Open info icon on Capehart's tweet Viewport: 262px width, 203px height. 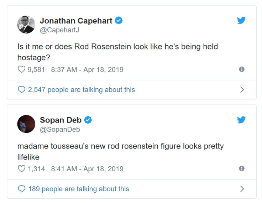[242, 69]
